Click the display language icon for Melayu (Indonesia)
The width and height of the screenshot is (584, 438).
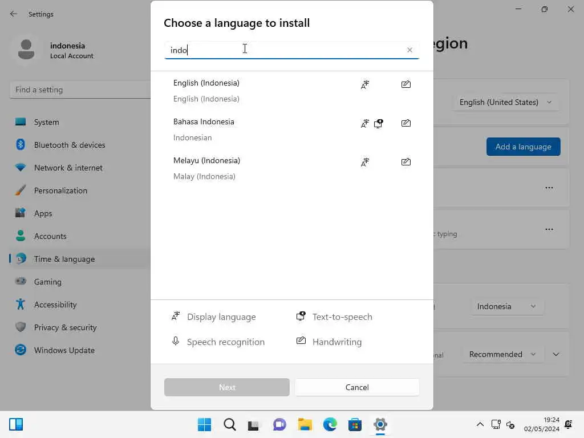364,162
